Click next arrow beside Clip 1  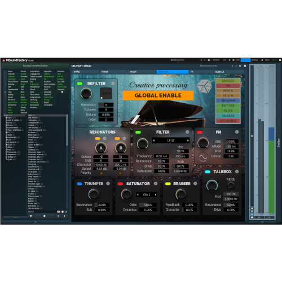point(156,195)
